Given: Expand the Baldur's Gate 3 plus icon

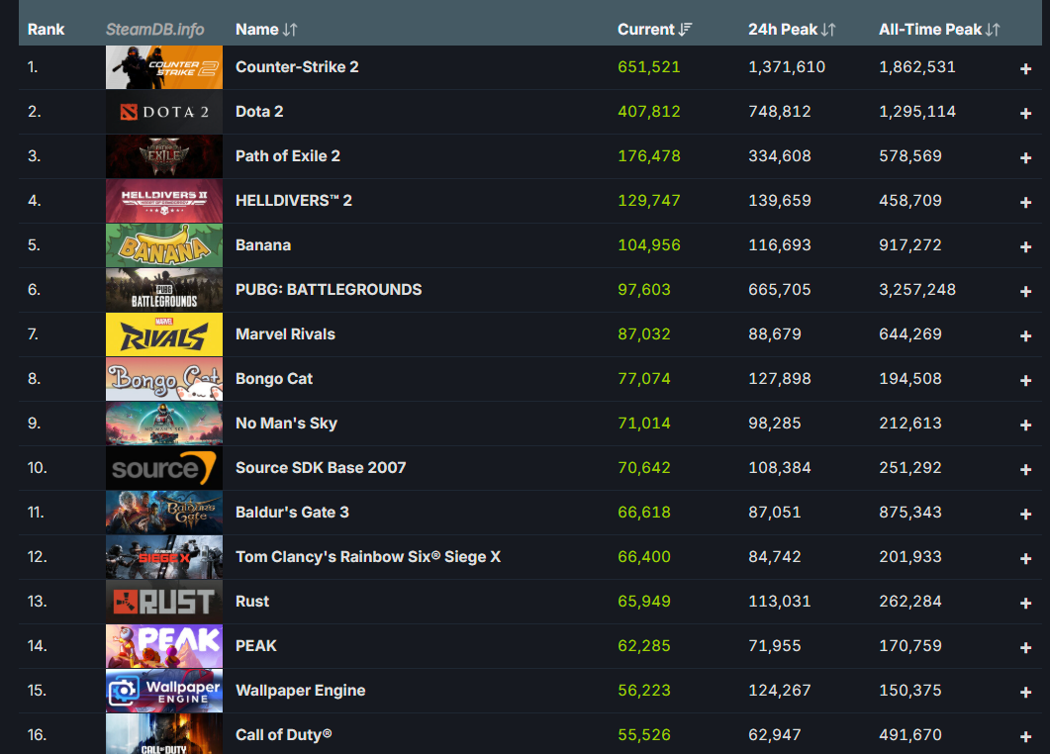Looking at the screenshot, I should pyautogui.click(x=1025, y=515).
